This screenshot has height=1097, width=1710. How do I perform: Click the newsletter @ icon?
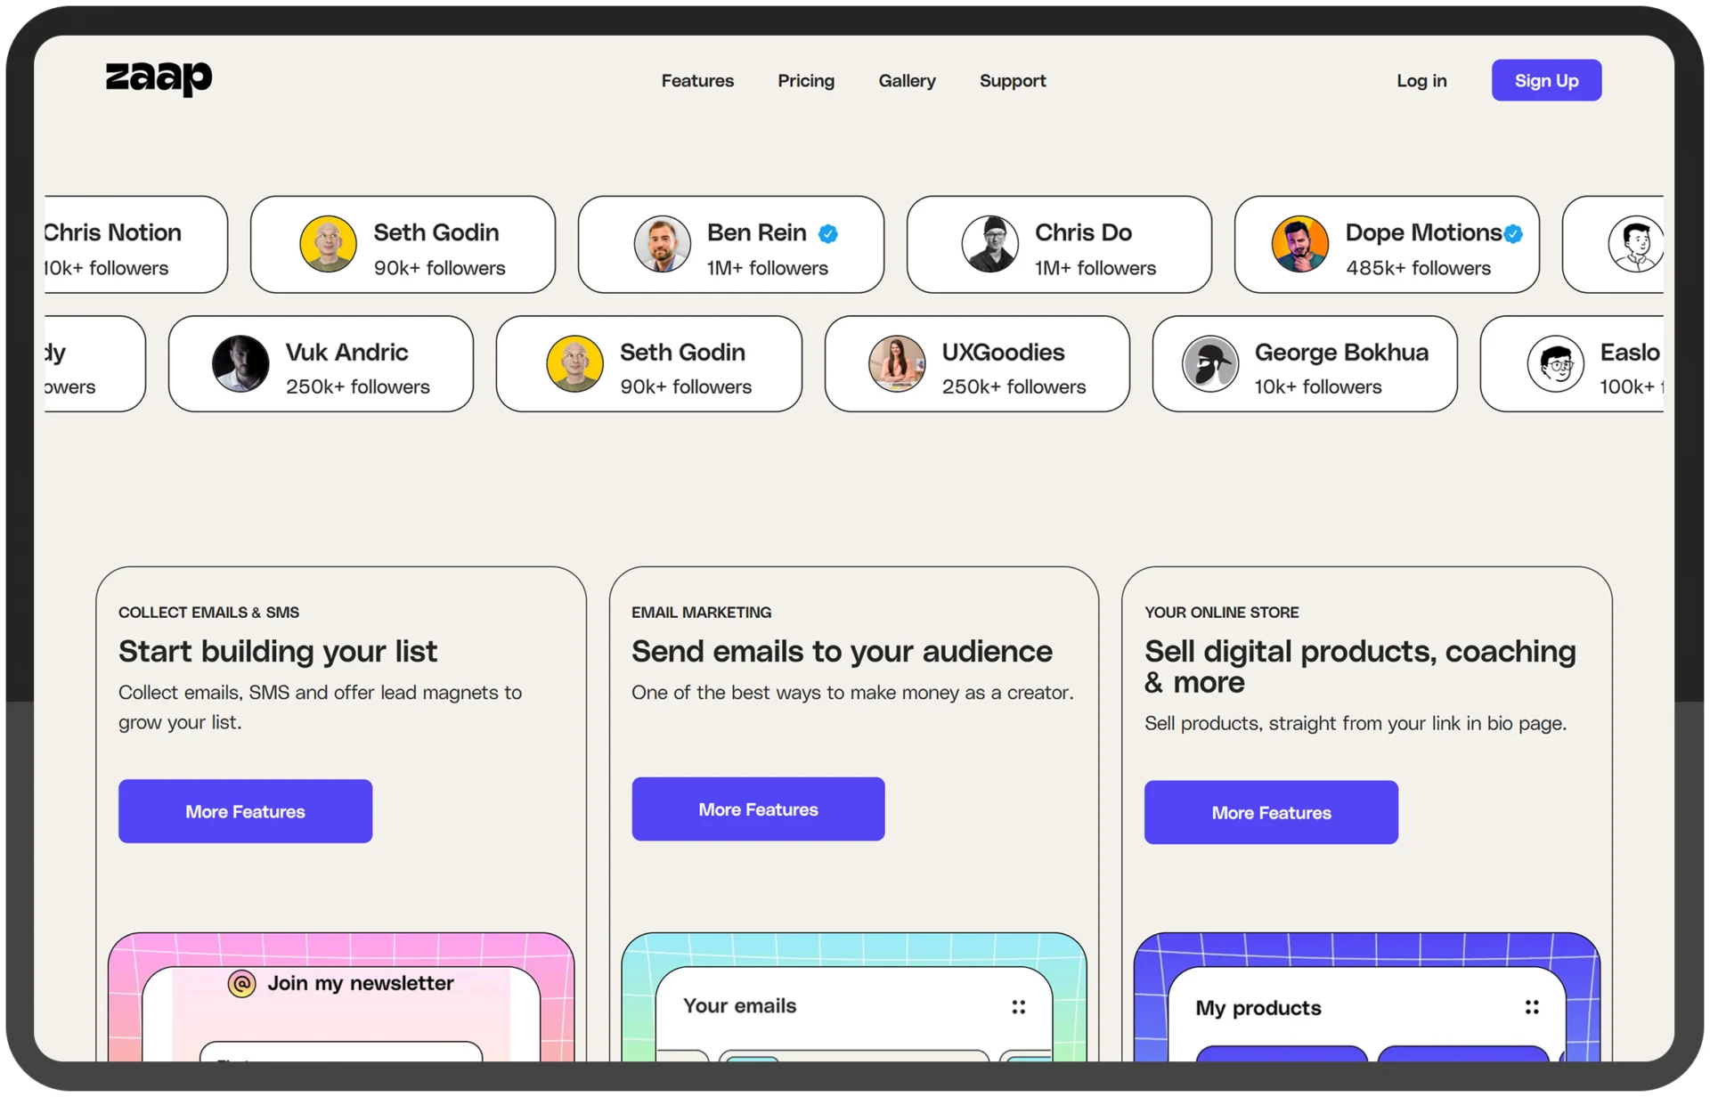tap(241, 983)
